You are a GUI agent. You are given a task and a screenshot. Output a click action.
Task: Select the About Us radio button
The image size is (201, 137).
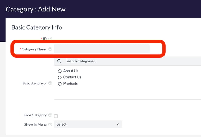point(60,71)
